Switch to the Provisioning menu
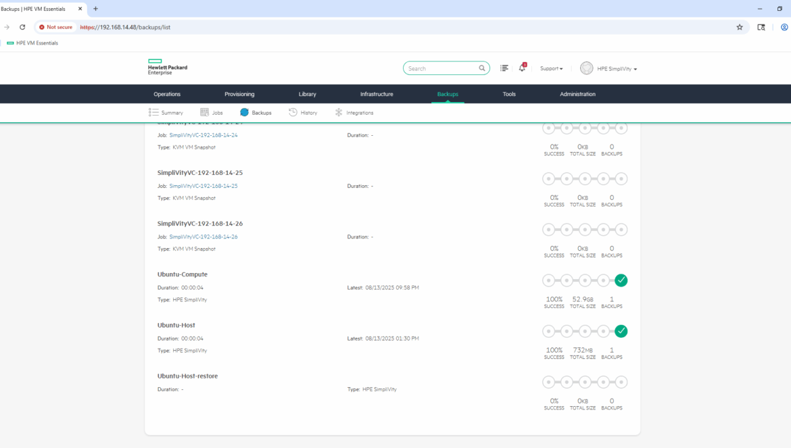 pos(239,94)
